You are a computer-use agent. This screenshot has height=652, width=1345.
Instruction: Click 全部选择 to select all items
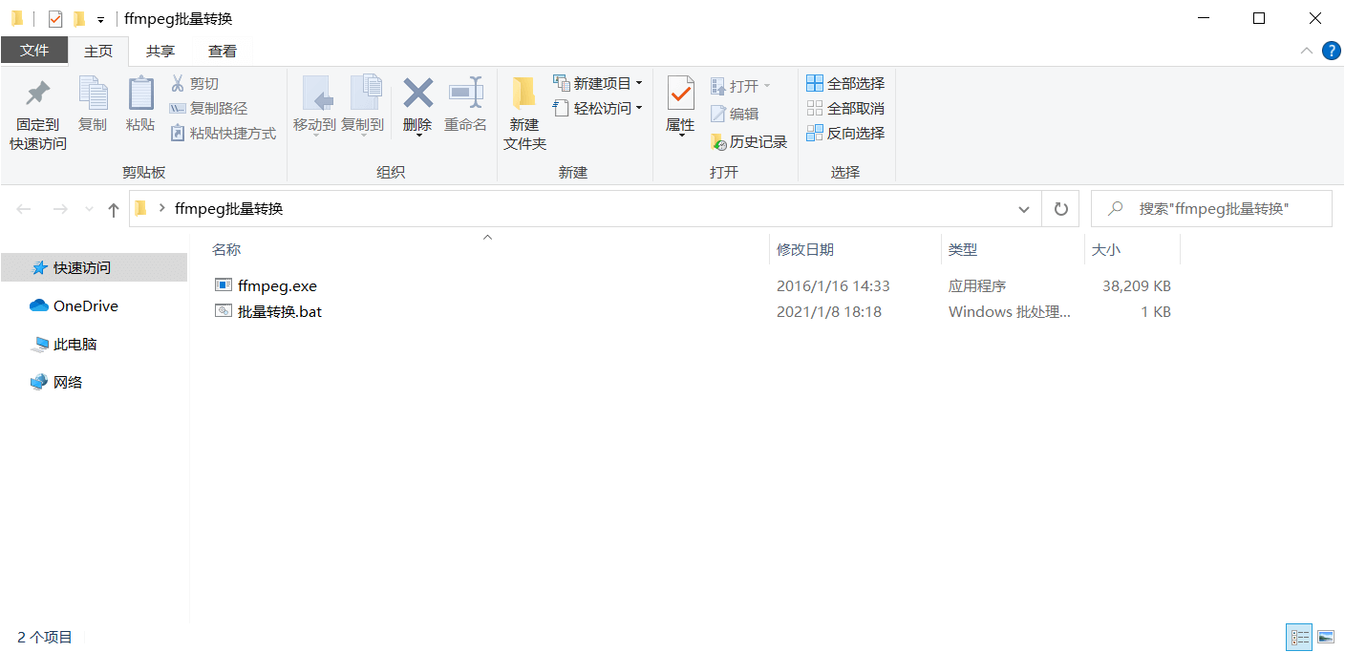(x=845, y=84)
